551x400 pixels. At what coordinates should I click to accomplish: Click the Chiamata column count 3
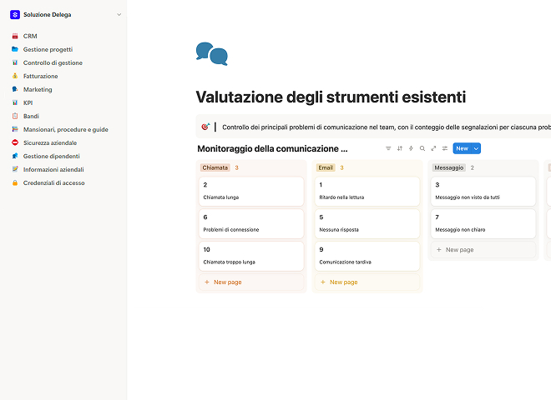[236, 167]
